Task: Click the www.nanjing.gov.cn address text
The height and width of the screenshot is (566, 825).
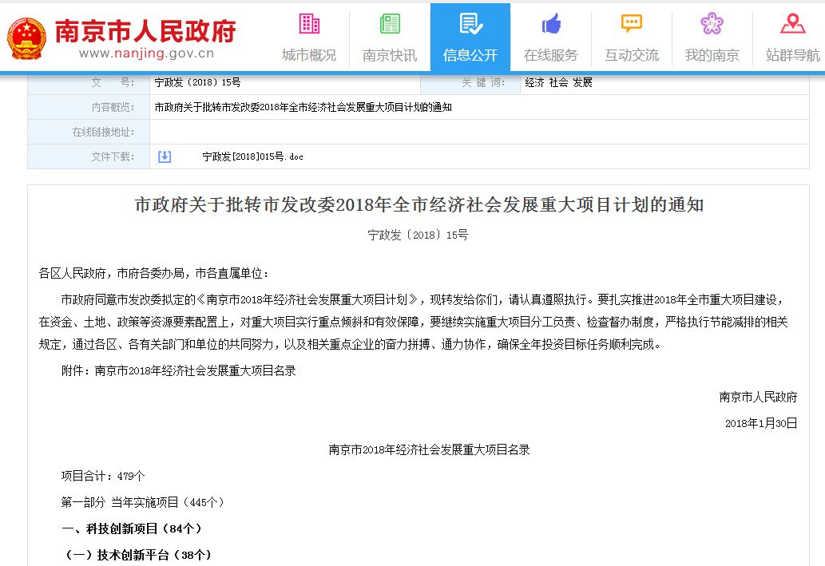Action: point(146,53)
